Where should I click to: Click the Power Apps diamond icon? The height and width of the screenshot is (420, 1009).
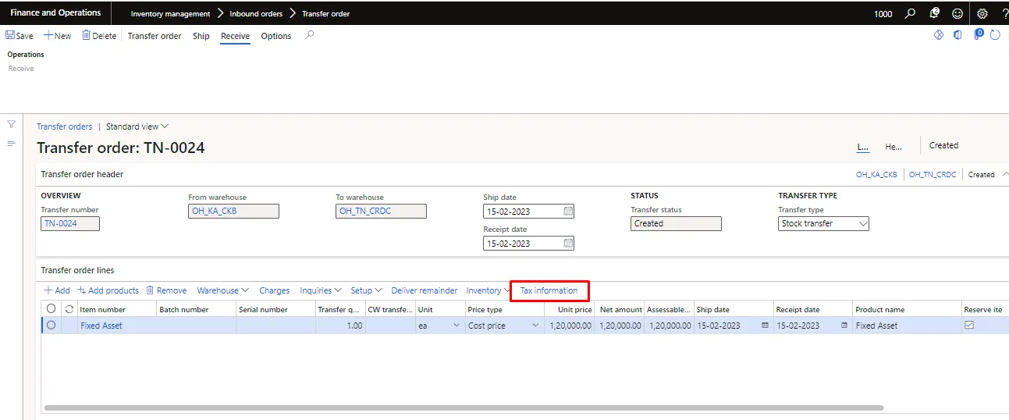coord(939,35)
